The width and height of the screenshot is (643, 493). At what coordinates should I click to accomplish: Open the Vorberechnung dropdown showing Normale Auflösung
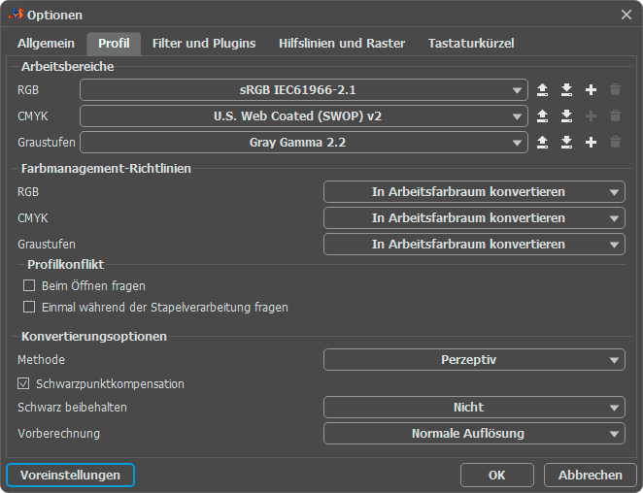[x=474, y=434]
